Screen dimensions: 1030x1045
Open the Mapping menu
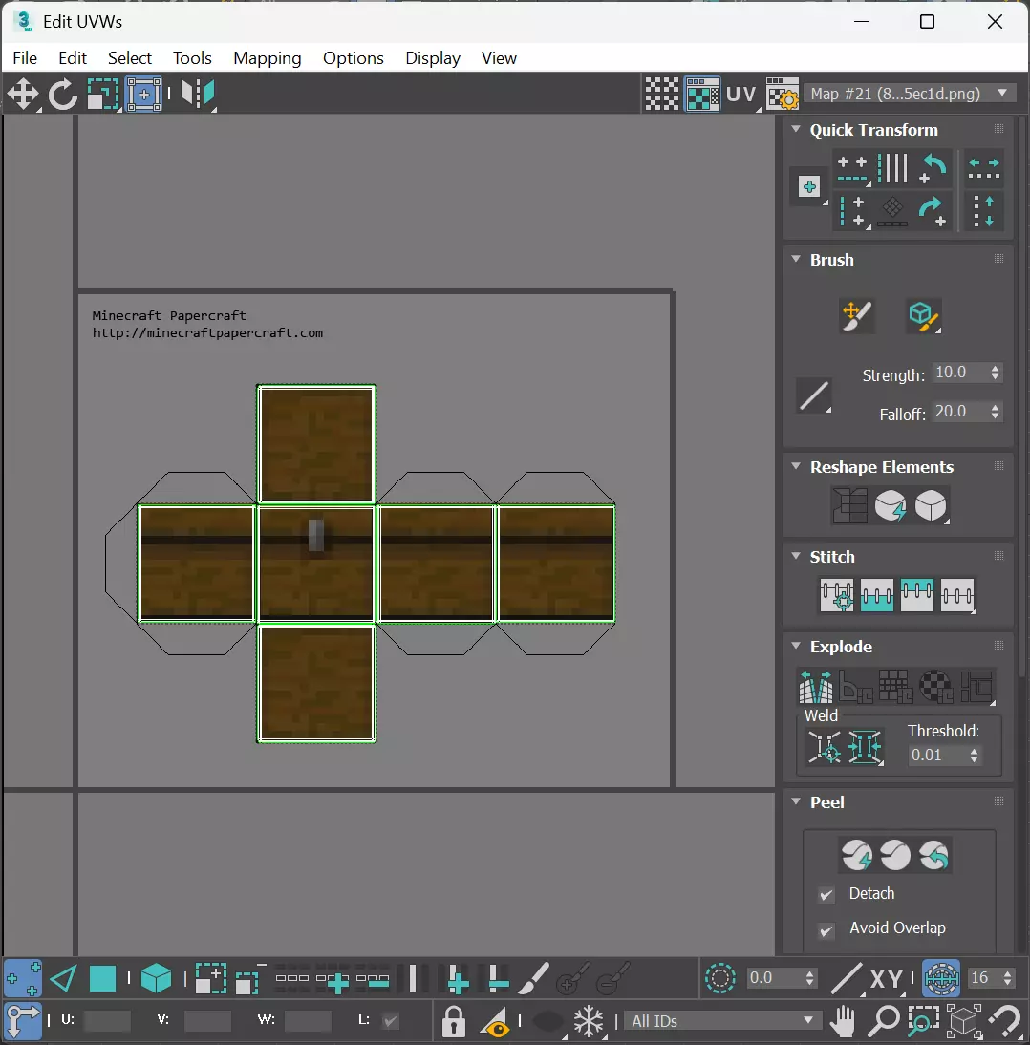(x=267, y=58)
